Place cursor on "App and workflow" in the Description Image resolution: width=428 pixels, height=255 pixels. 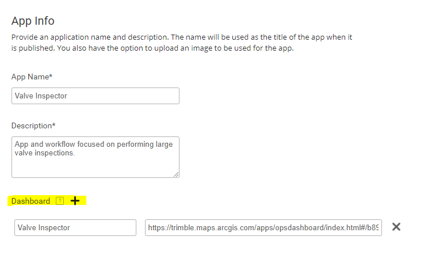tap(42, 144)
